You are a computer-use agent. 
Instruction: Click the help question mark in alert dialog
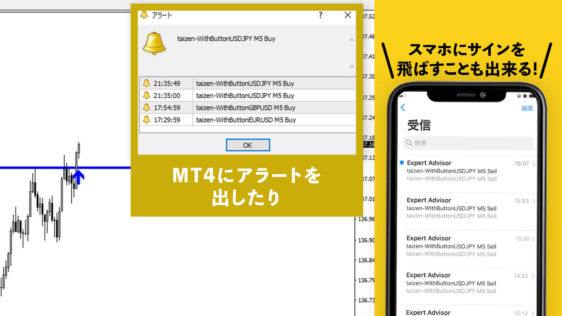point(320,15)
